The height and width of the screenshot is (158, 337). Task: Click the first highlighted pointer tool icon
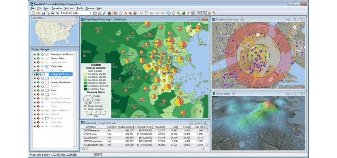point(199,13)
